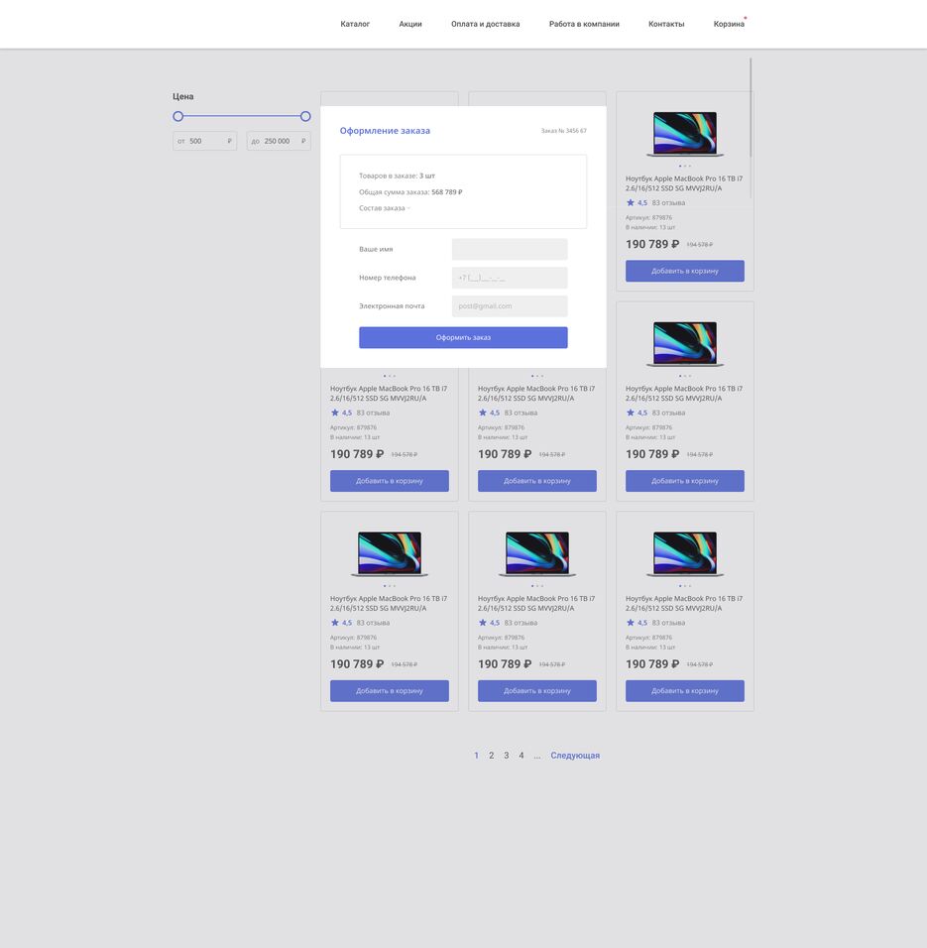
Task: Add top-right product card to cart
Action: point(685,271)
